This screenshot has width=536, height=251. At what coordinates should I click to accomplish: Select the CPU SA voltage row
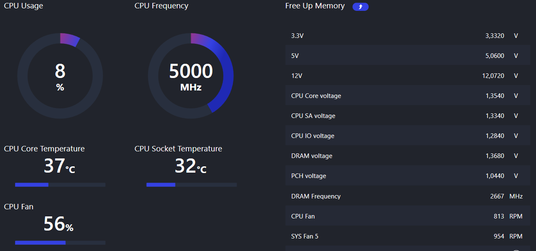(408, 115)
